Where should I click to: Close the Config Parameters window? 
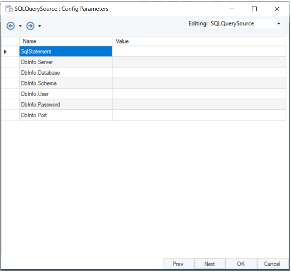click(277, 9)
